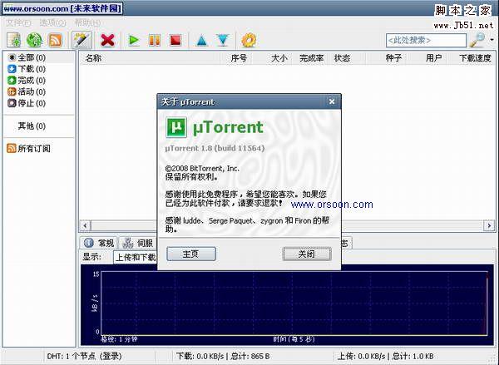Open the RSS feed toolbar icon
Viewport: 499px width, 365px height.
click(x=55, y=41)
